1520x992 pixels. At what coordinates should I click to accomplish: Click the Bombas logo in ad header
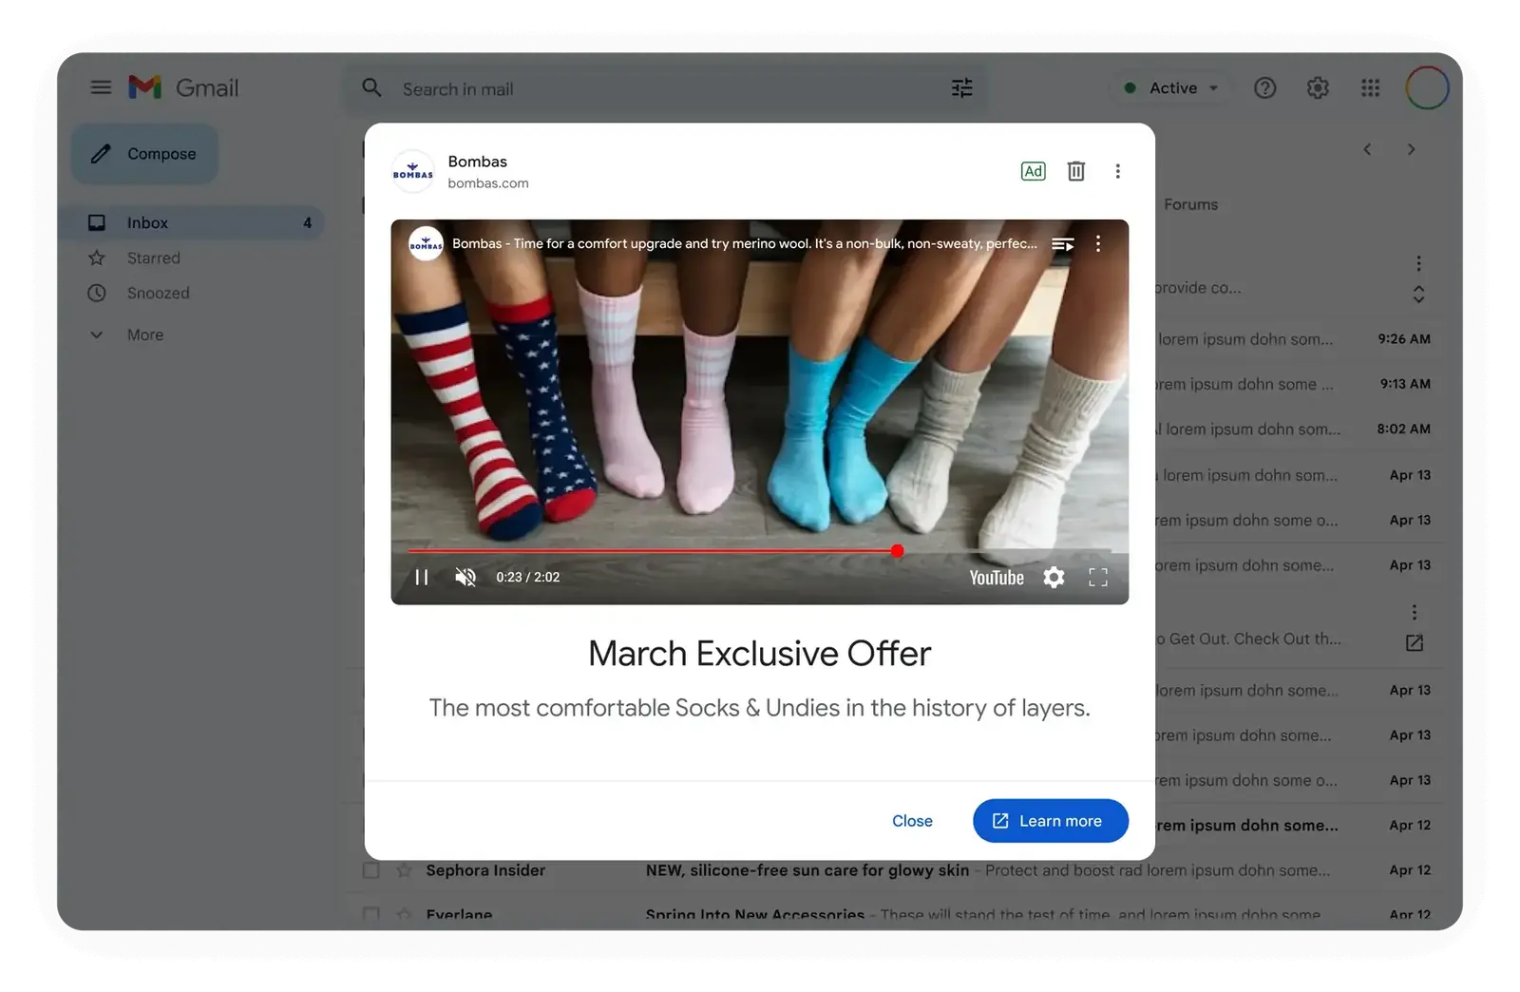(x=413, y=171)
